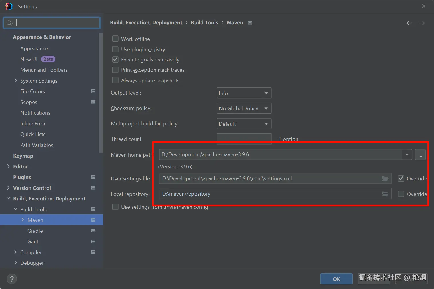The height and width of the screenshot is (289, 434).
Task: Click the "(Version: 3.9.6)" text
Action: [175, 167]
